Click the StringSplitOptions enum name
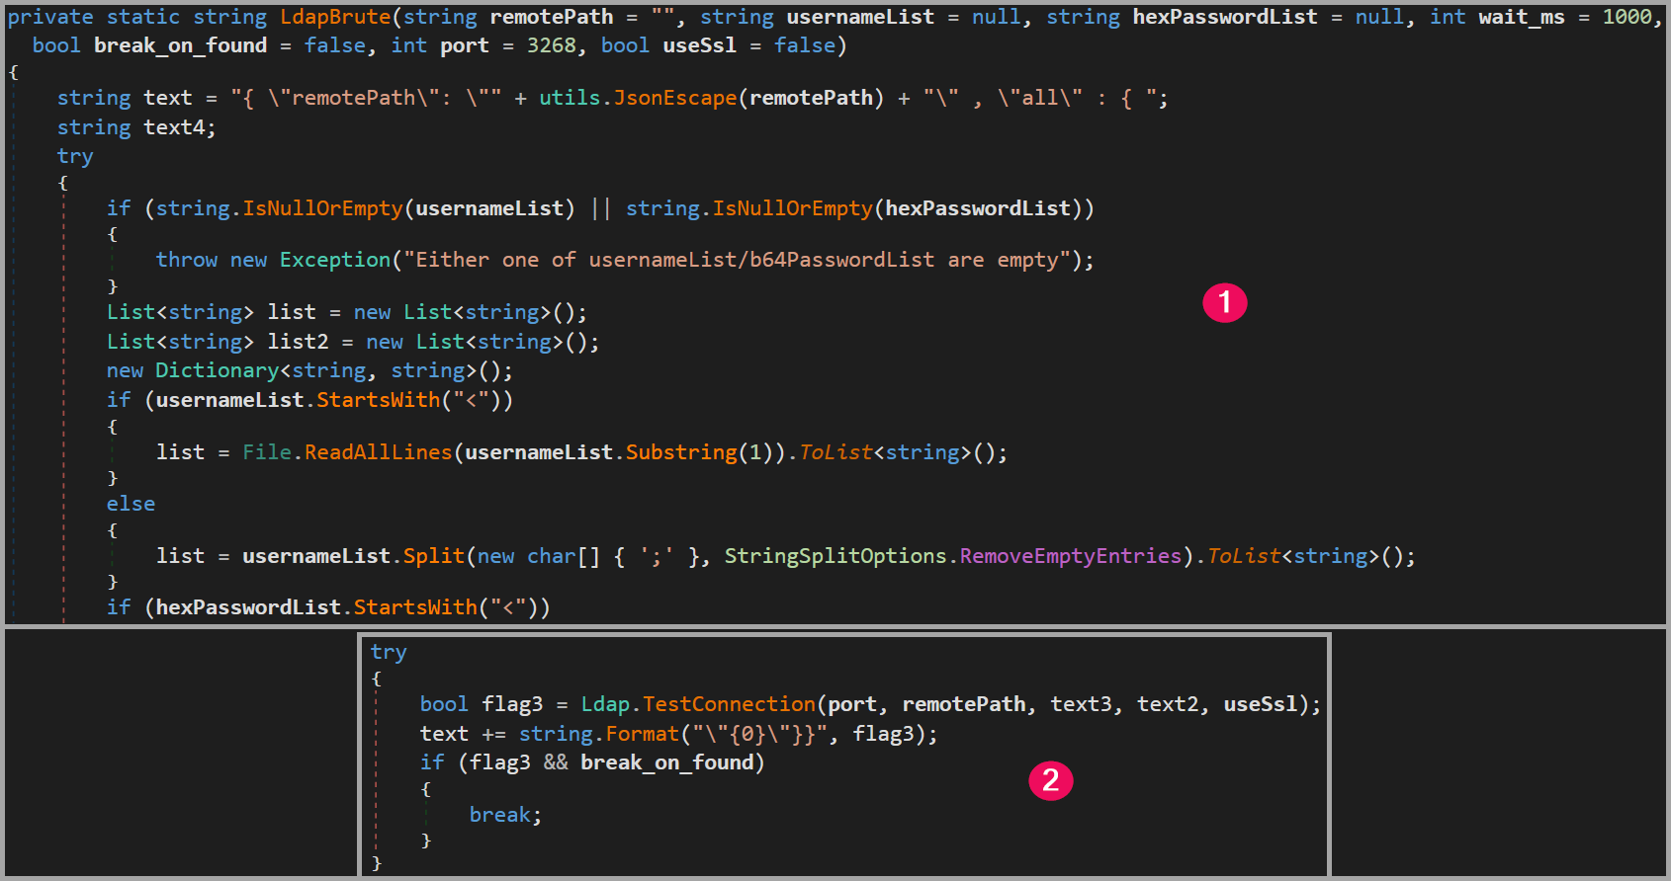1671x881 pixels. point(835,556)
